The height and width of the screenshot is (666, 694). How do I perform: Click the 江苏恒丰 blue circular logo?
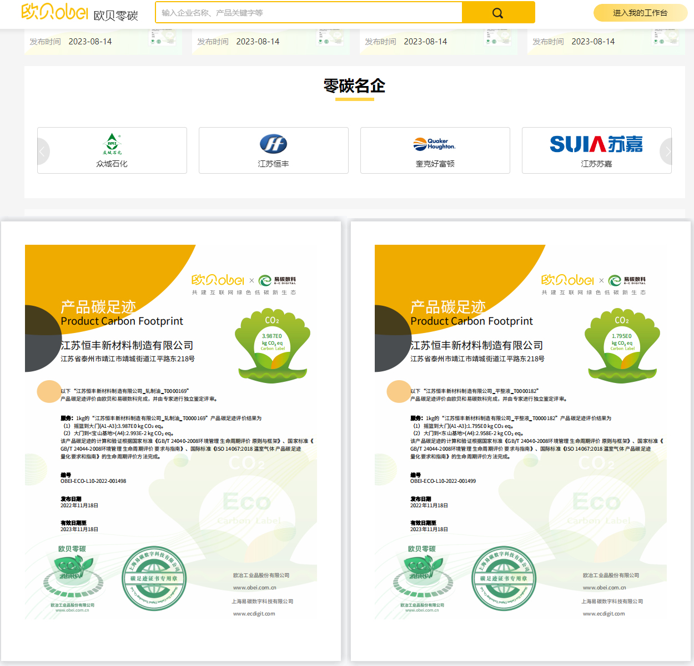(273, 144)
